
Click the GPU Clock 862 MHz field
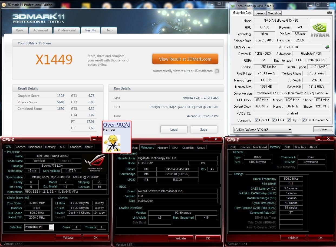pos(262,100)
